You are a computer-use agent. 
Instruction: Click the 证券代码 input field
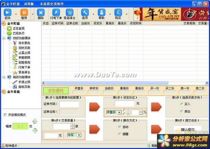69,104
